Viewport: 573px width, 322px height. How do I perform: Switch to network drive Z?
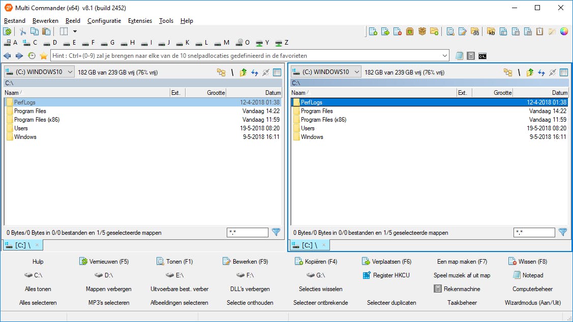click(x=282, y=43)
